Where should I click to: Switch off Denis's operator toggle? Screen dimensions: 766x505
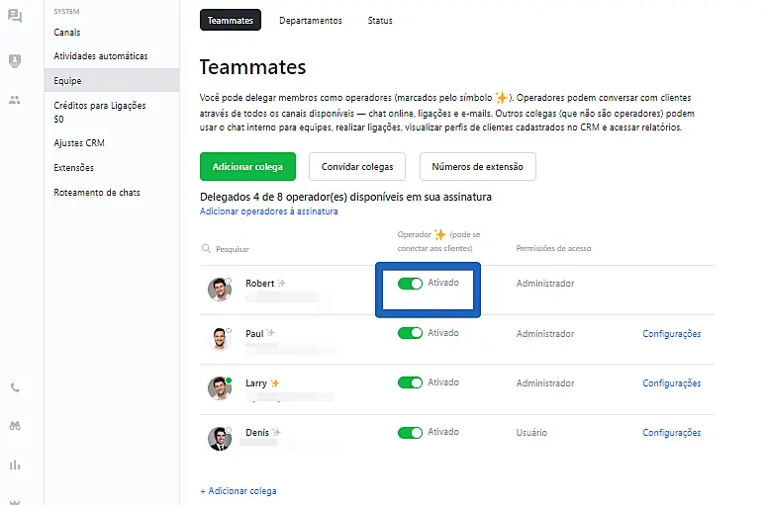pos(410,433)
